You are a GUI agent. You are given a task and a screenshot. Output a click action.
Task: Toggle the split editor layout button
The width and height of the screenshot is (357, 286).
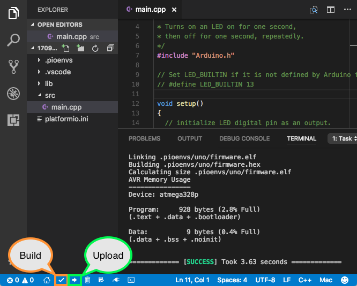[x=331, y=10]
